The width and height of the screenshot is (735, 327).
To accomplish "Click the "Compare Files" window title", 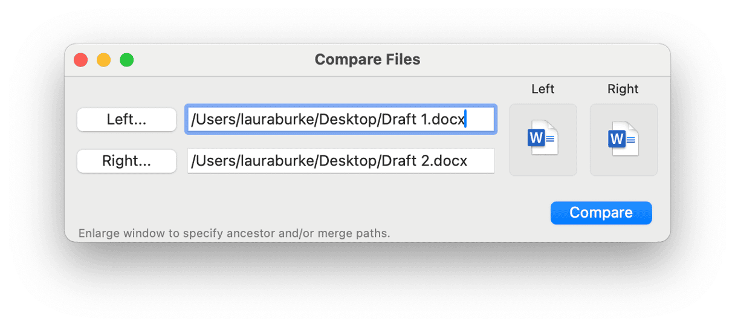I will 367,60.
